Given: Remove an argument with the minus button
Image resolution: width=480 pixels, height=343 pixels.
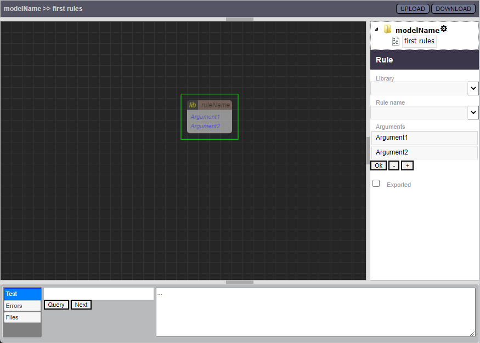Looking at the screenshot, I should 394,165.
